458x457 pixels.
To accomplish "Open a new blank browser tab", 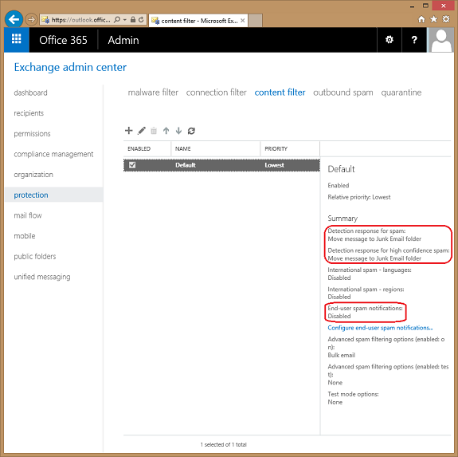I will click(x=256, y=21).
